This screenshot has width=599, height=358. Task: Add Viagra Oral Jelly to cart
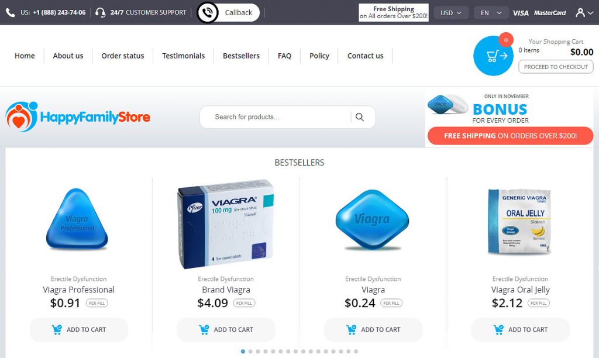[520, 329]
